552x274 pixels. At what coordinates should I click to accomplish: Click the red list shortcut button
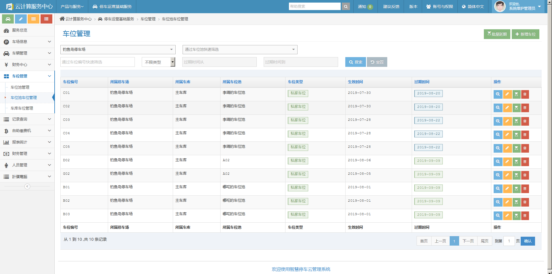[x=46, y=19]
